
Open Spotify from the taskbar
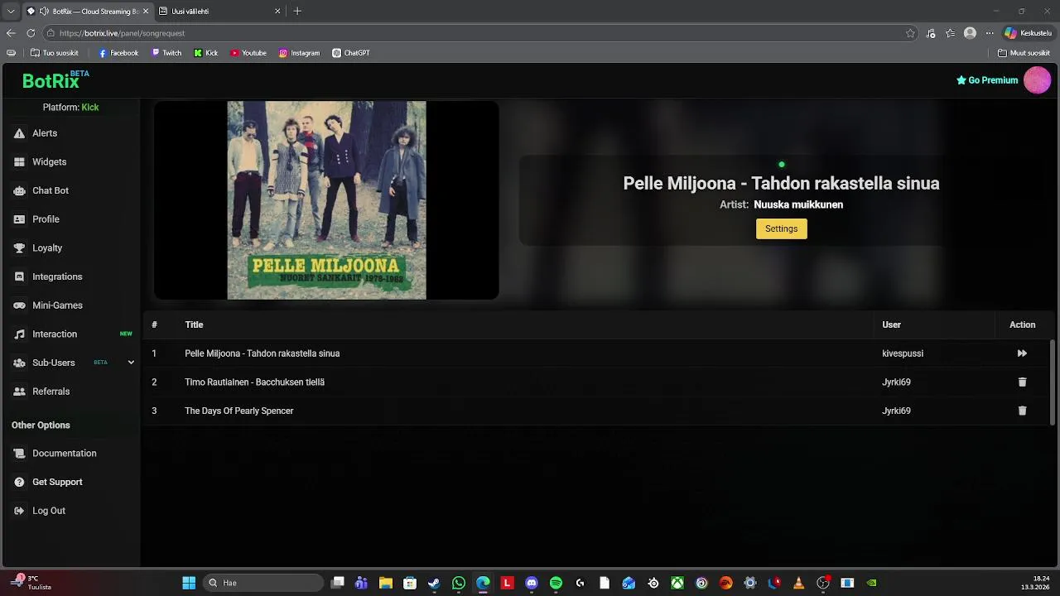click(556, 583)
